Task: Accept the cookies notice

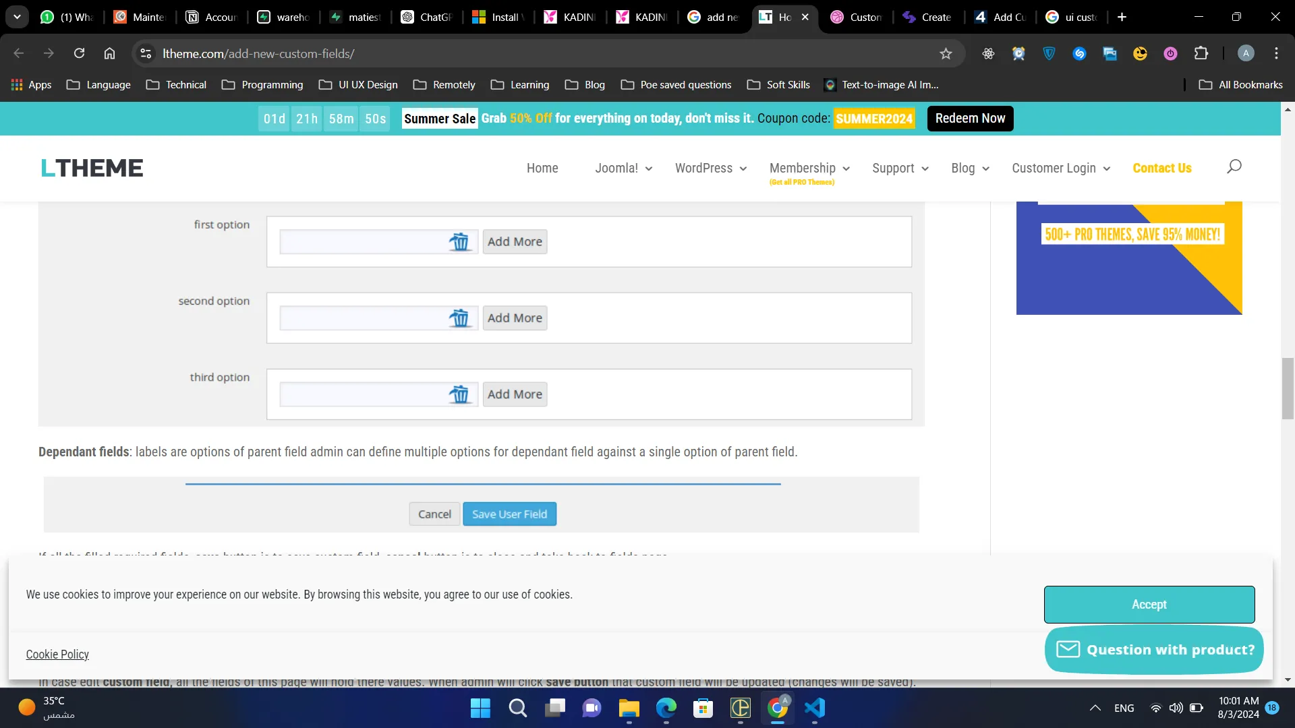Action: 1149,605
